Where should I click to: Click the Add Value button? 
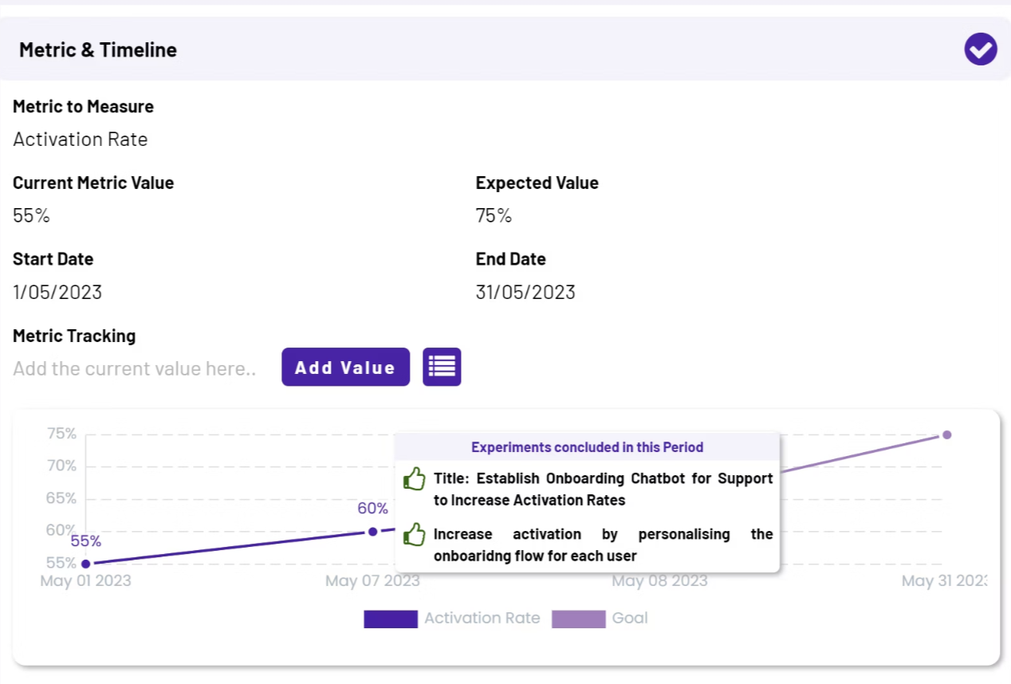click(345, 367)
